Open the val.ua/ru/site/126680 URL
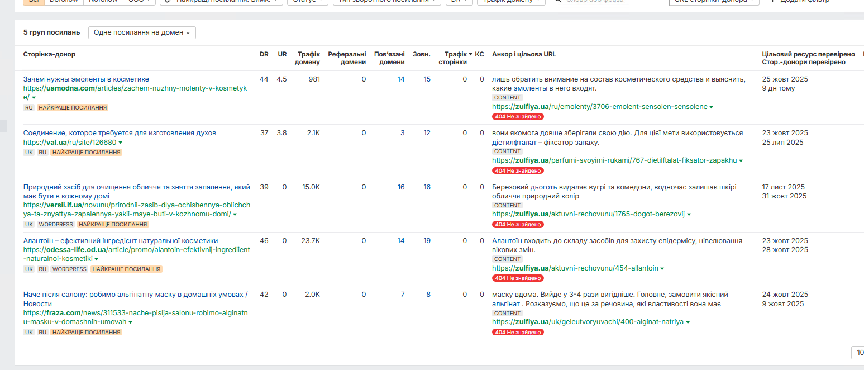 coord(70,143)
